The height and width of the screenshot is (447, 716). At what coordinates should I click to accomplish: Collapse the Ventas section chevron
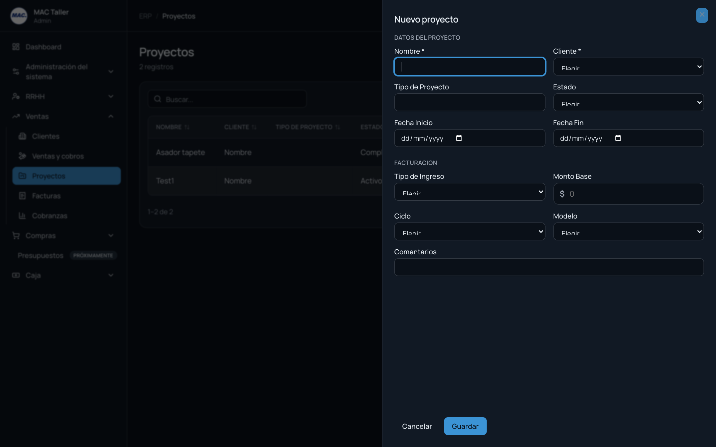click(111, 116)
